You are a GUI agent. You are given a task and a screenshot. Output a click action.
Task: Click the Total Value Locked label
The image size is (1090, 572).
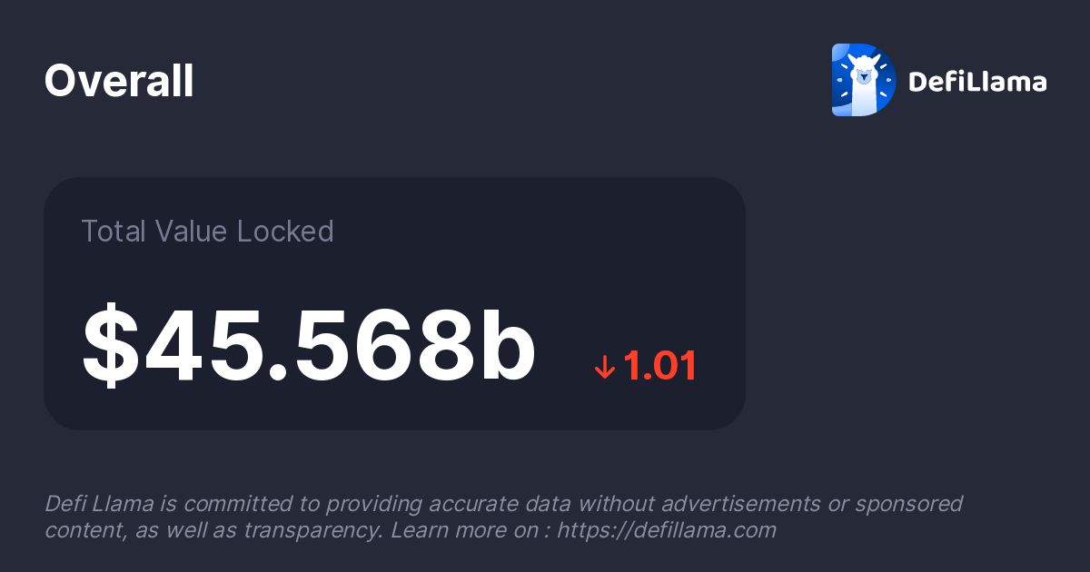[207, 232]
